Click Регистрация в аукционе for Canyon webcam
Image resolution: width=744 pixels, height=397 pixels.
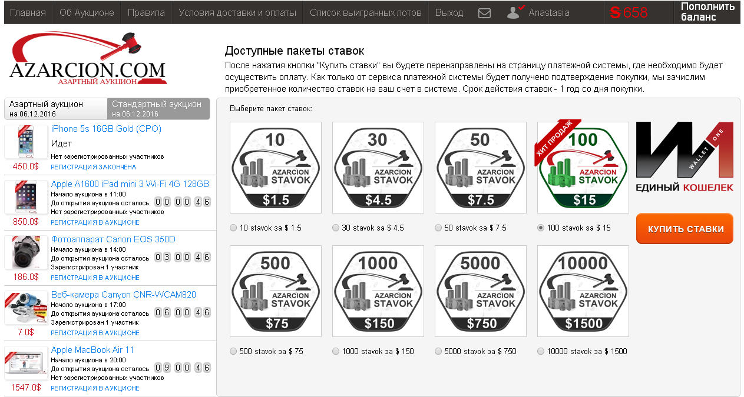tap(95, 333)
